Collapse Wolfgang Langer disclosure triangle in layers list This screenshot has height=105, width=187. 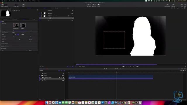pos(48,16)
